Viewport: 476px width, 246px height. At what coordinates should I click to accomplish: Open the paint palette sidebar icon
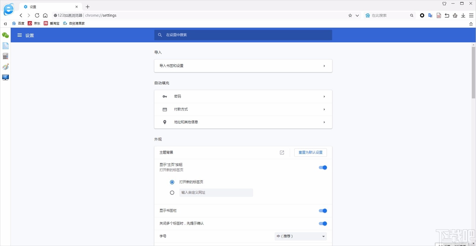pyautogui.click(x=5, y=67)
